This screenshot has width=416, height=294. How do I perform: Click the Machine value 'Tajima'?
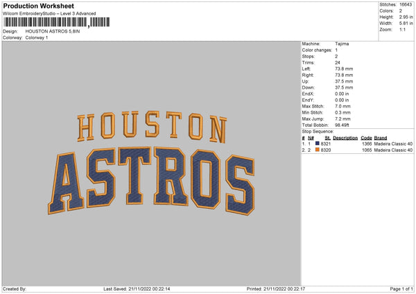(342, 44)
